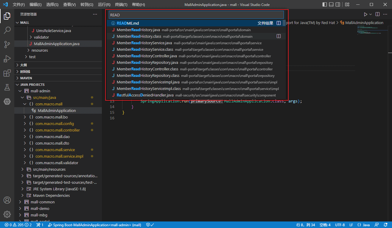Open notifications bell in status bar
Viewport: 392px width, 228px height.
385,225
